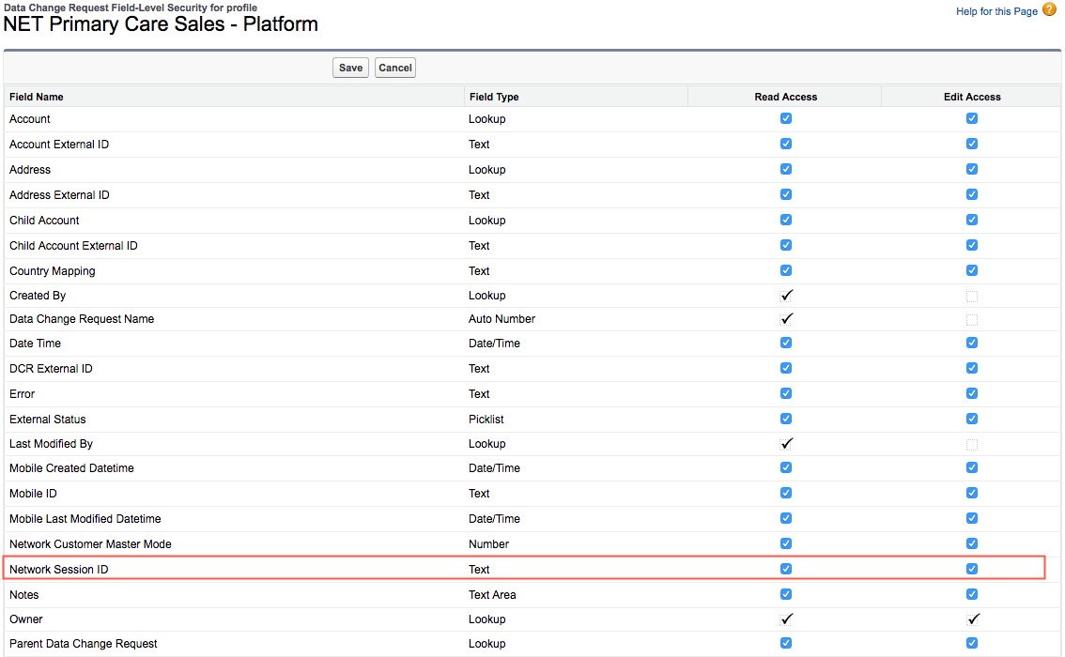
Task: Toggle Edit Access for Network Session ID
Action: [x=972, y=569]
